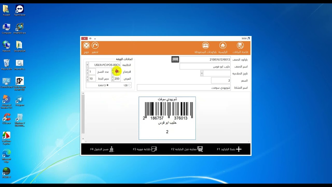Increase the height (الارتفاع) value
Screen dimensions: 332x187
point(113,70)
